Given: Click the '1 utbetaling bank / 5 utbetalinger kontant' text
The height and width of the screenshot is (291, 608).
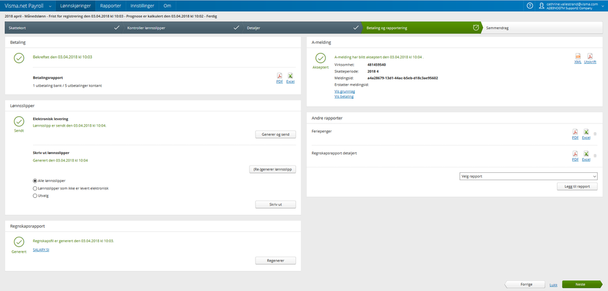Looking at the screenshot, I should click(x=68, y=85).
